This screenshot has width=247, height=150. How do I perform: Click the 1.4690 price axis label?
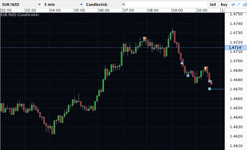(x=236, y=70)
